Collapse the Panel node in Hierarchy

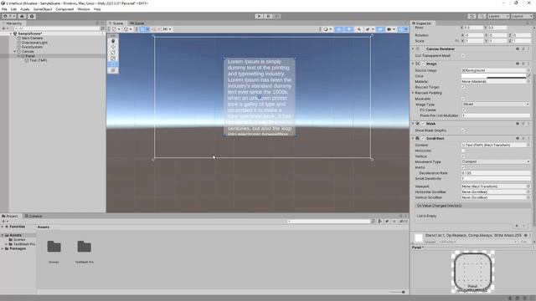pyautogui.click(x=18, y=56)
